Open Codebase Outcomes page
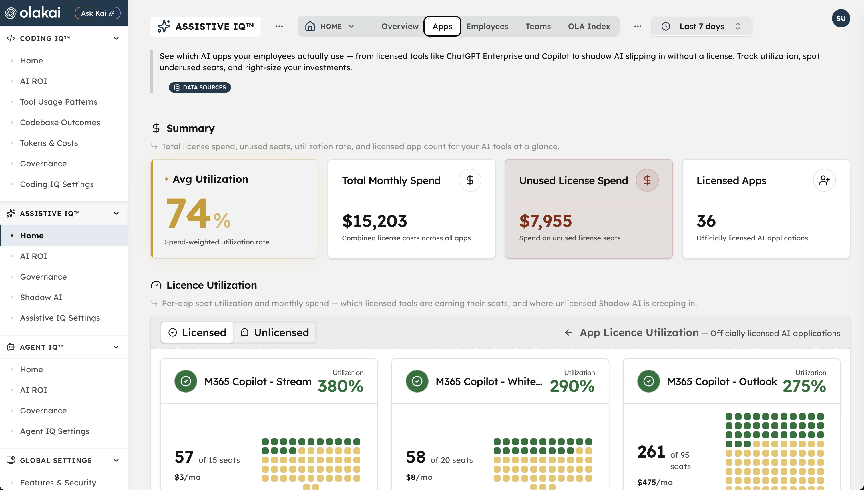 (x=60, y=122)
